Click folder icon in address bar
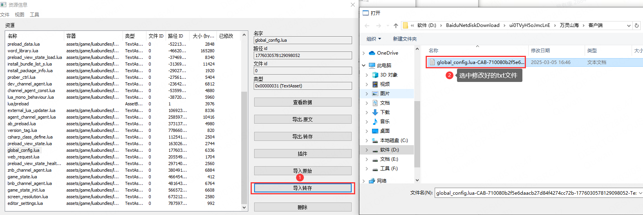This screenshot has width=643, height=215. pos(405,25)
